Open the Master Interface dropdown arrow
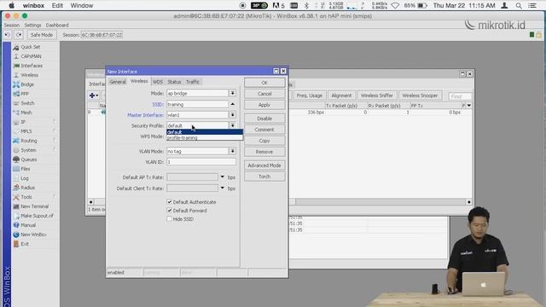The height and width of the screenshot is (307, 546). (232, 115)
